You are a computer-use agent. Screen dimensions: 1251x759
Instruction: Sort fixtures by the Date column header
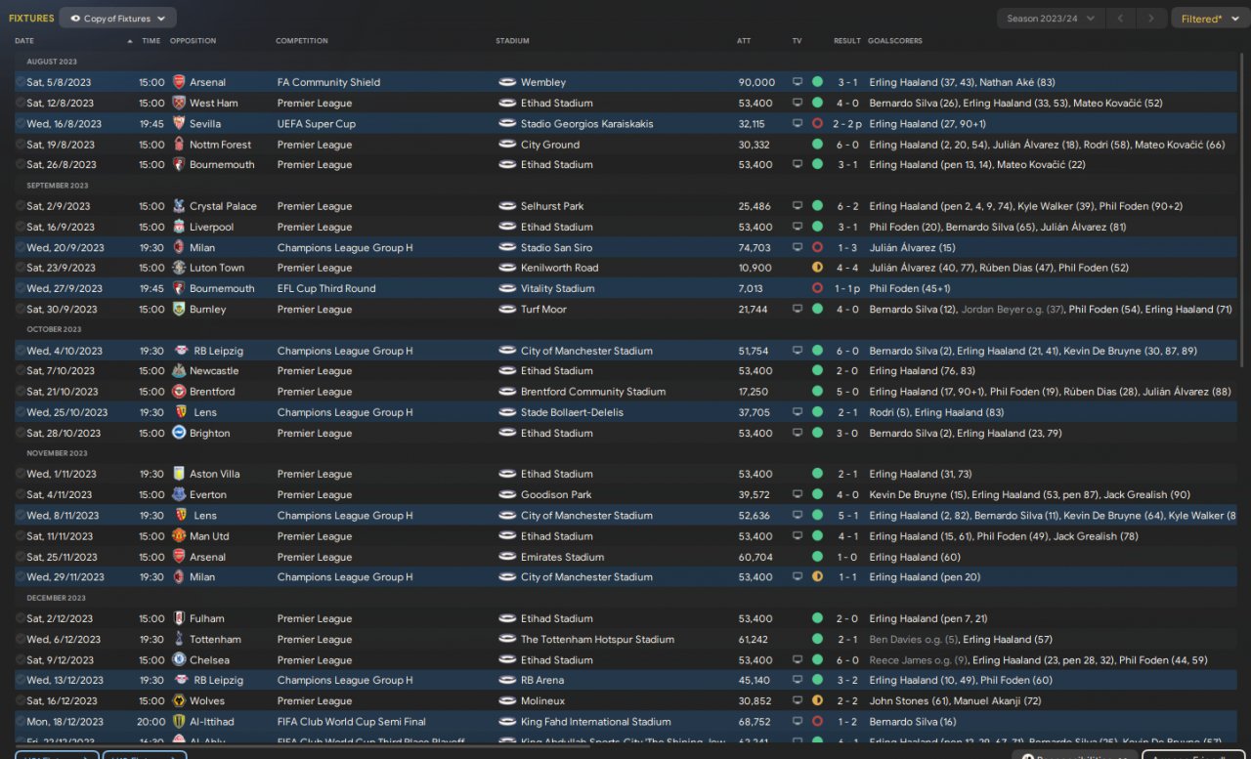coord(24,41)
